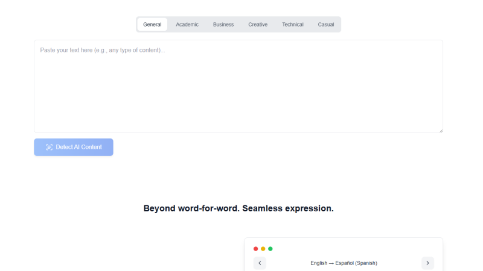Click the green dot in demo window

coord(270,249)
